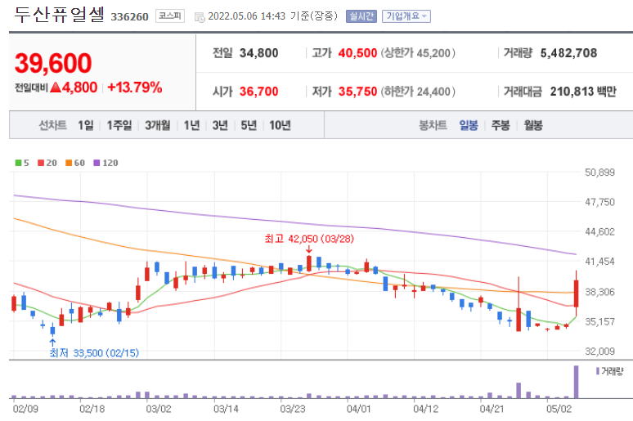Click the 고가 value 40,500
The height and width of the screenshot is (421, 633).
[357, 53]
